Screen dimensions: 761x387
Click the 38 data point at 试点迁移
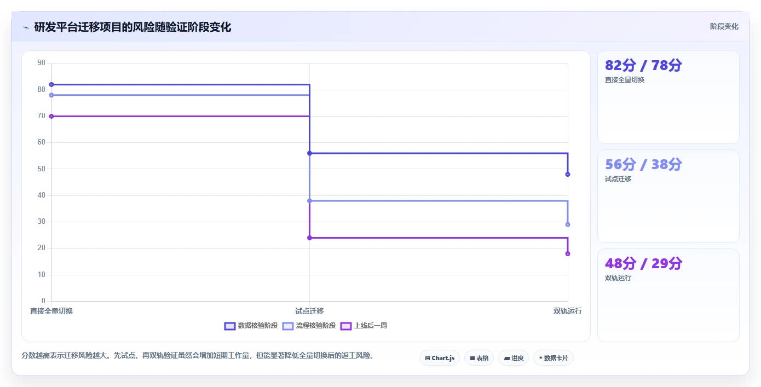[309, 201]
